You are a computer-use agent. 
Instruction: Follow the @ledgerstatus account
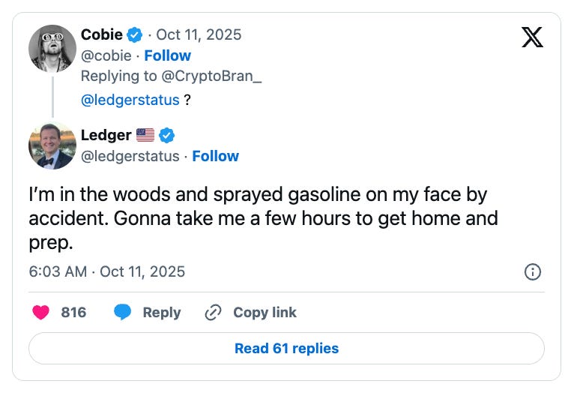(215, 156)
